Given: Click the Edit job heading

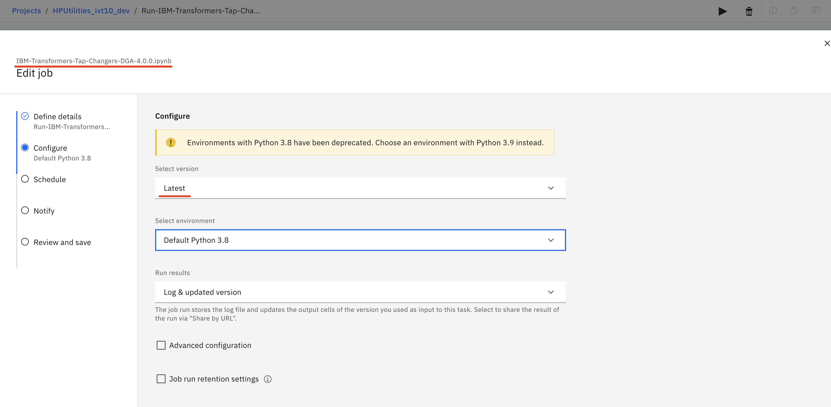Looking at the screenshot, I should coord(34,73).
